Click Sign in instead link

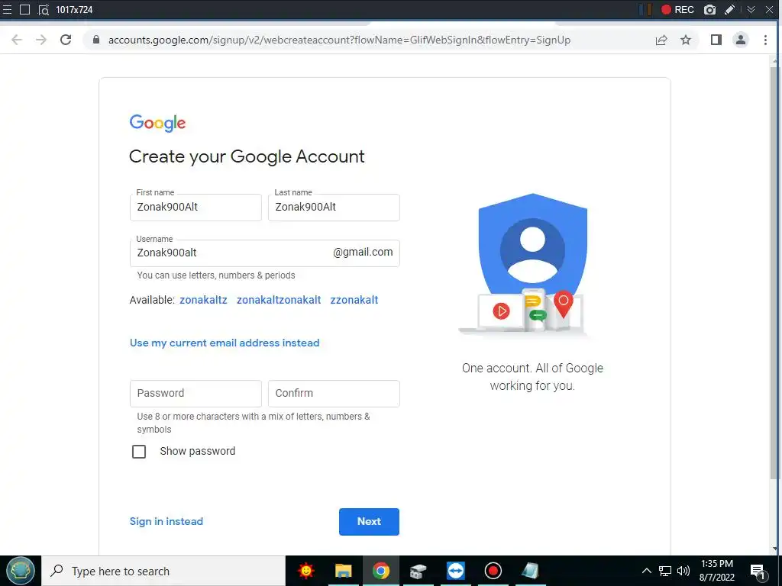coord(166,521)
